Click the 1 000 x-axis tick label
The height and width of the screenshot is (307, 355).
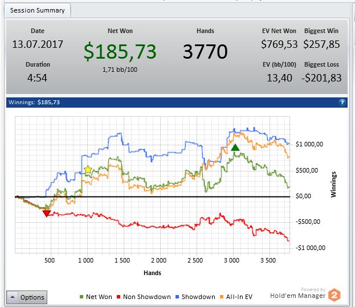click(85, 260)
